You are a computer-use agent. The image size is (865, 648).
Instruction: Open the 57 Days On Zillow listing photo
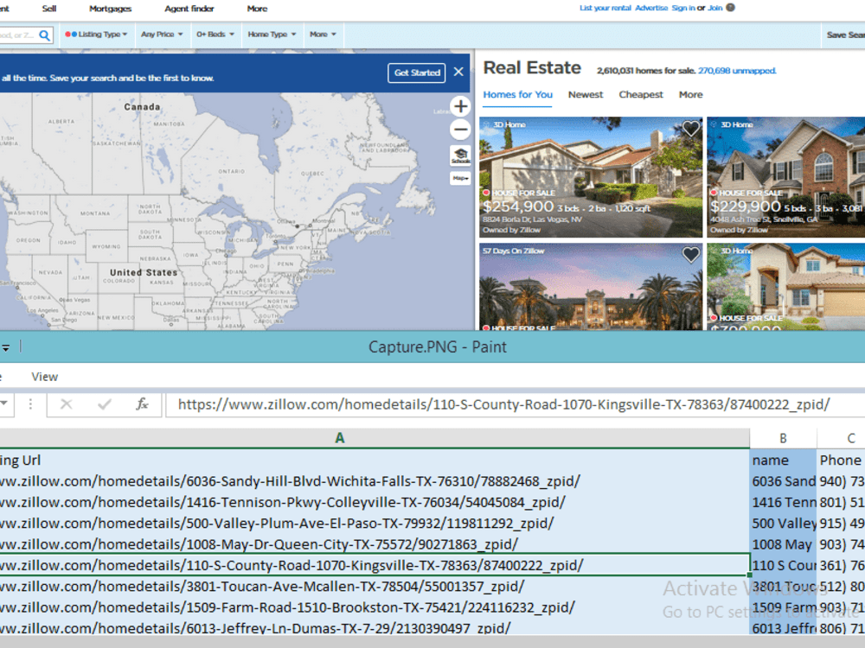pos(591,287)
